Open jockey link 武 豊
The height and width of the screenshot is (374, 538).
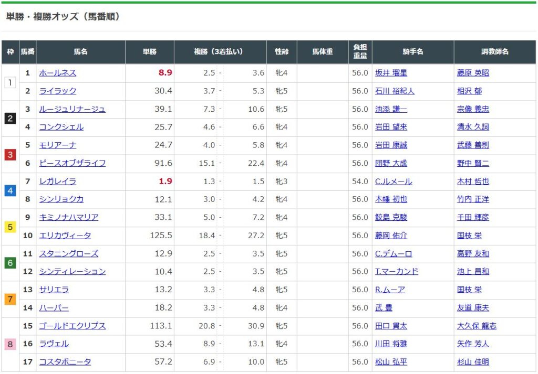pos(384,308)
